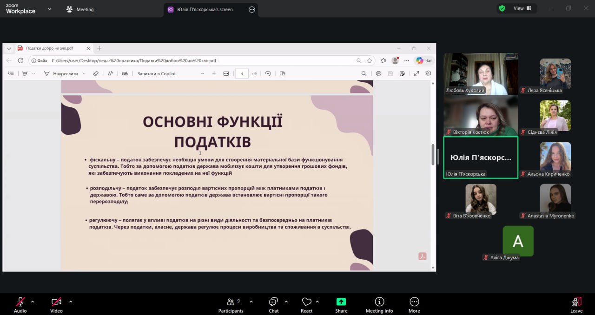
Task: Open the Chat panel icon
Action: pyautogui.click(x=273, y=302)
